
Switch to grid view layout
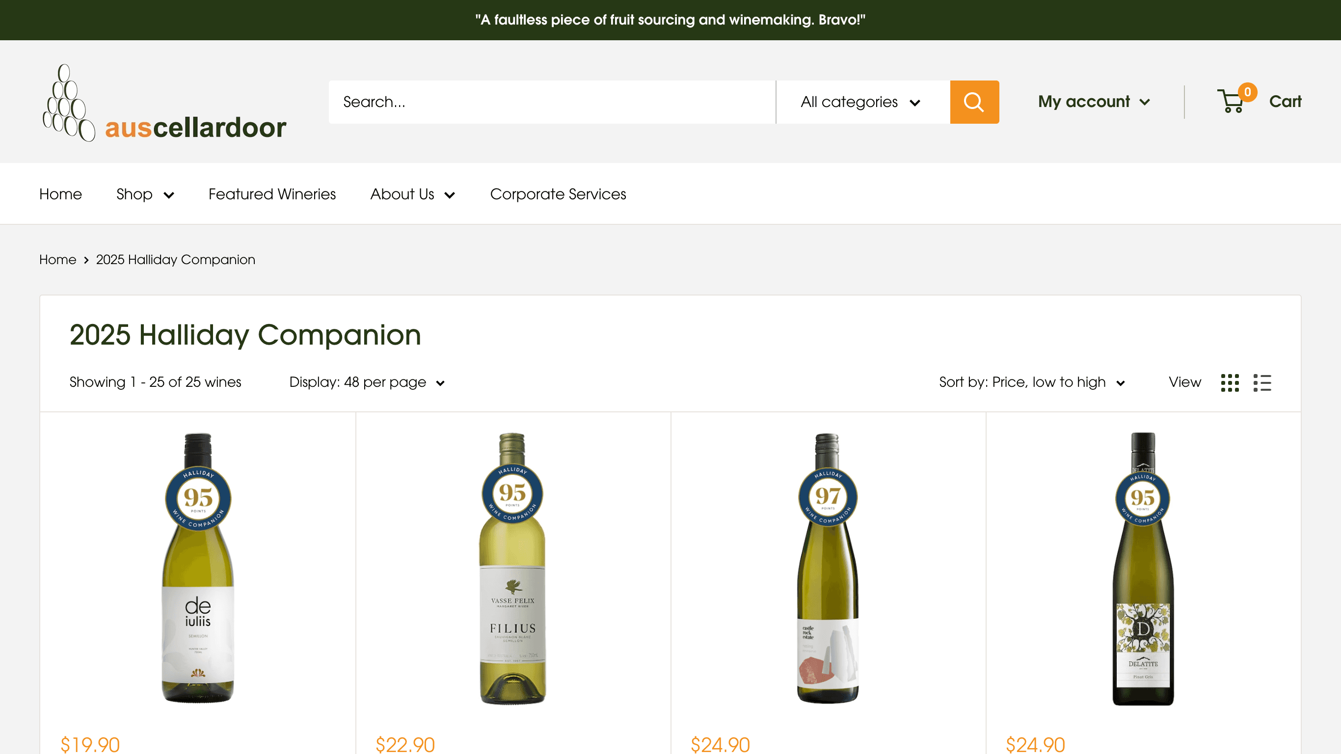click(1230, 383)
